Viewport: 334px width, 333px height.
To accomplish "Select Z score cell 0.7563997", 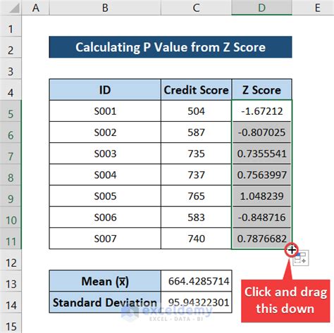I will coord(261,175).
